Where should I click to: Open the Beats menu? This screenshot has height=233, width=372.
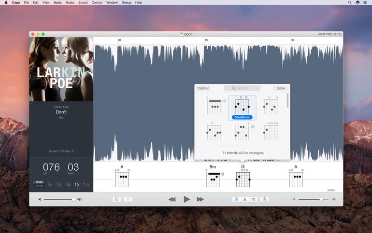click(57, 2)
